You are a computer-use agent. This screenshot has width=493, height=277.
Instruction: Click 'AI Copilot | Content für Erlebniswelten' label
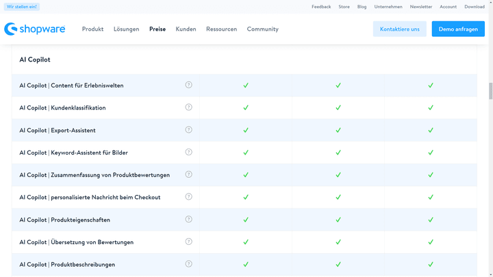point(71,85)
